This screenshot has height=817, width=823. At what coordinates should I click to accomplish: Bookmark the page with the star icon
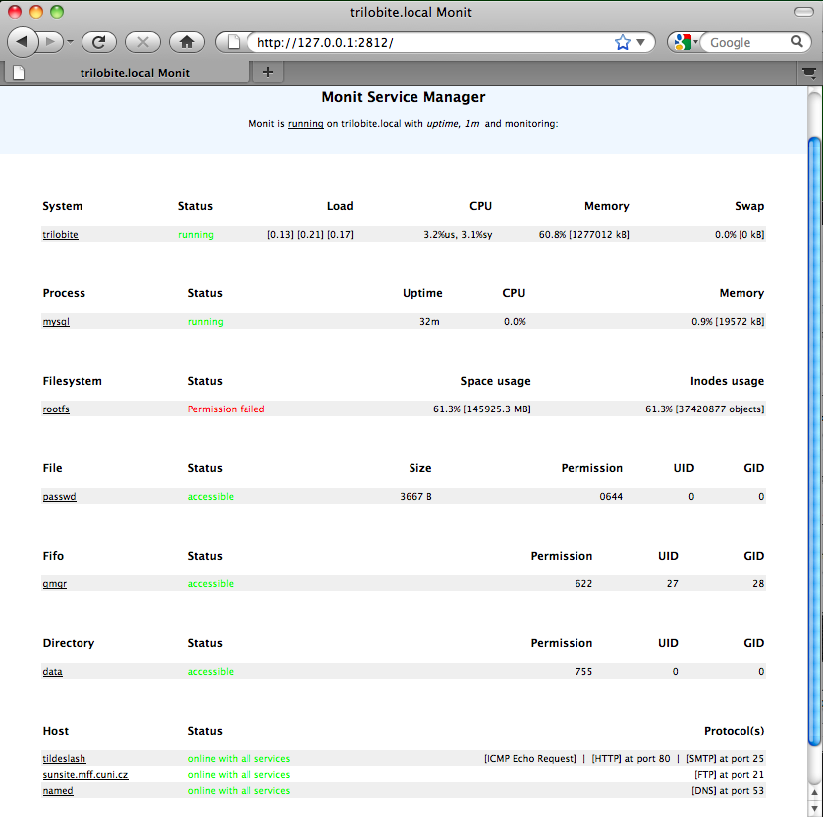623,42
